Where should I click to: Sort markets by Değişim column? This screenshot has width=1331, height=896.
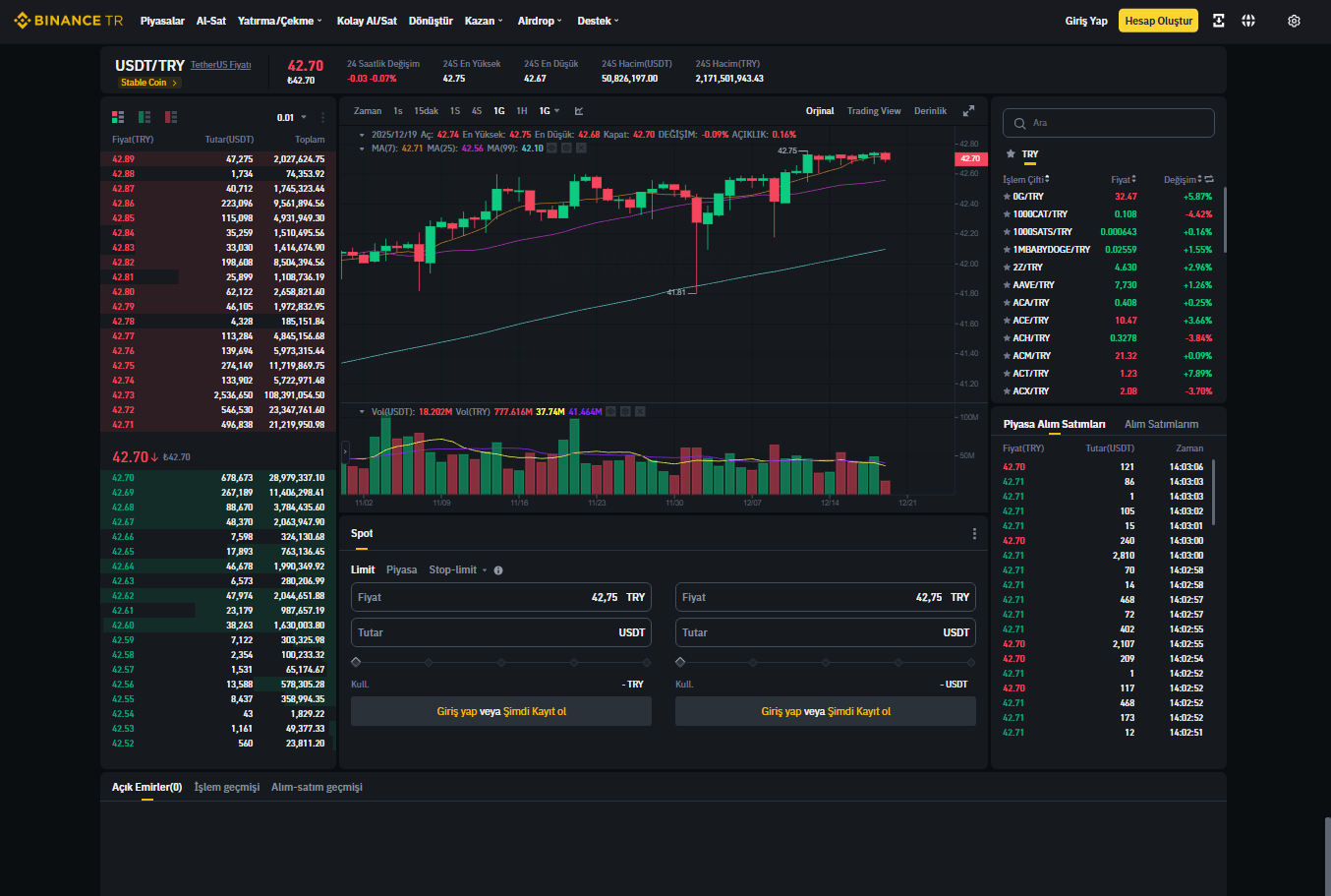1183,180
